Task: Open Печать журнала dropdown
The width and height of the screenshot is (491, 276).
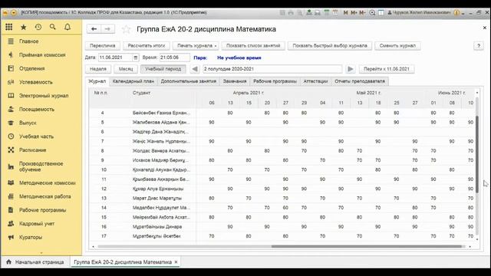Action: pos(196,46)
